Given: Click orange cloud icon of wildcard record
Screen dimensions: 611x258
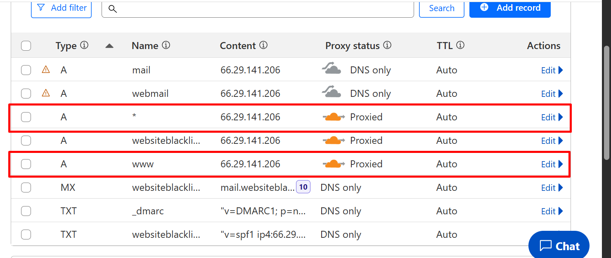Looking at the screenshot, I should [334, 117].
